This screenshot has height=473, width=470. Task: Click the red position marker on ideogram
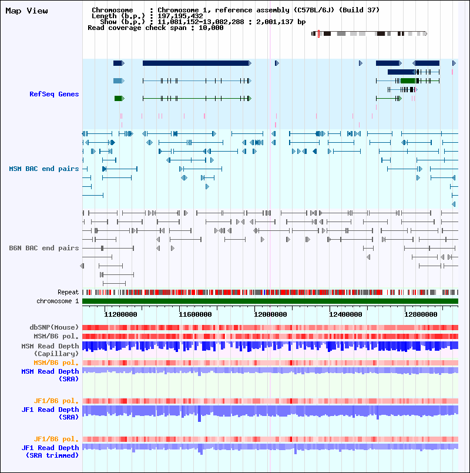pyautogui.click(x=318, y=34)
